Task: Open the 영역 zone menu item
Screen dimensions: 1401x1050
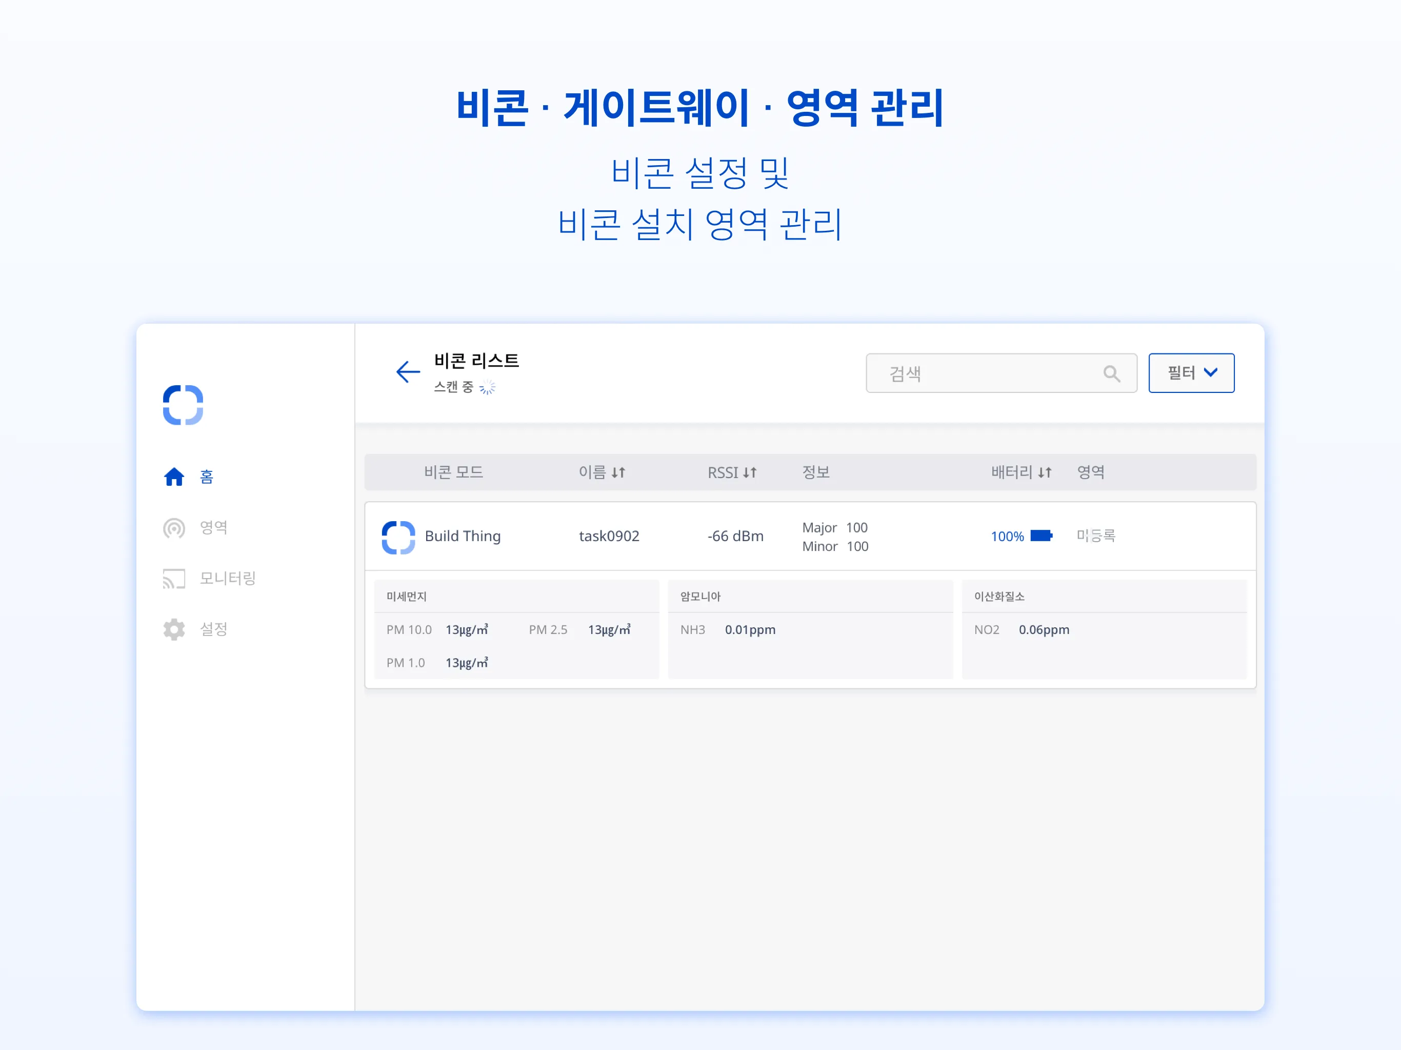Action: click(x=195, y=527)
